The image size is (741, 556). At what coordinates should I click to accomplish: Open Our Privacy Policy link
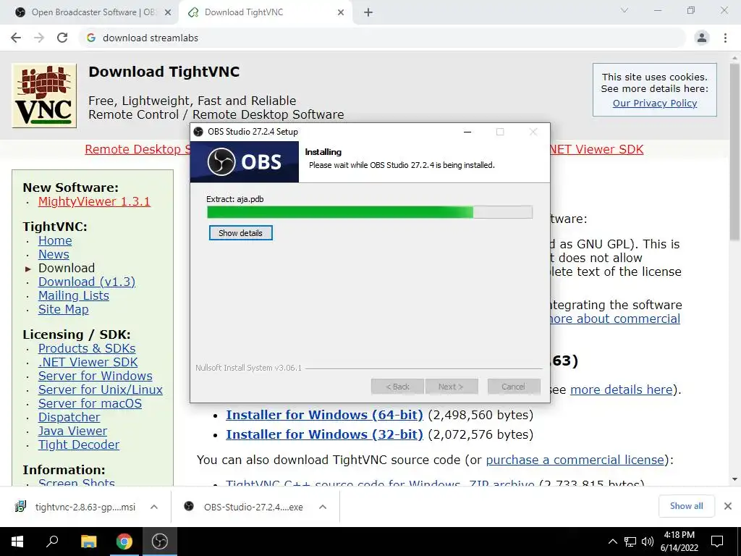[654, 103]
